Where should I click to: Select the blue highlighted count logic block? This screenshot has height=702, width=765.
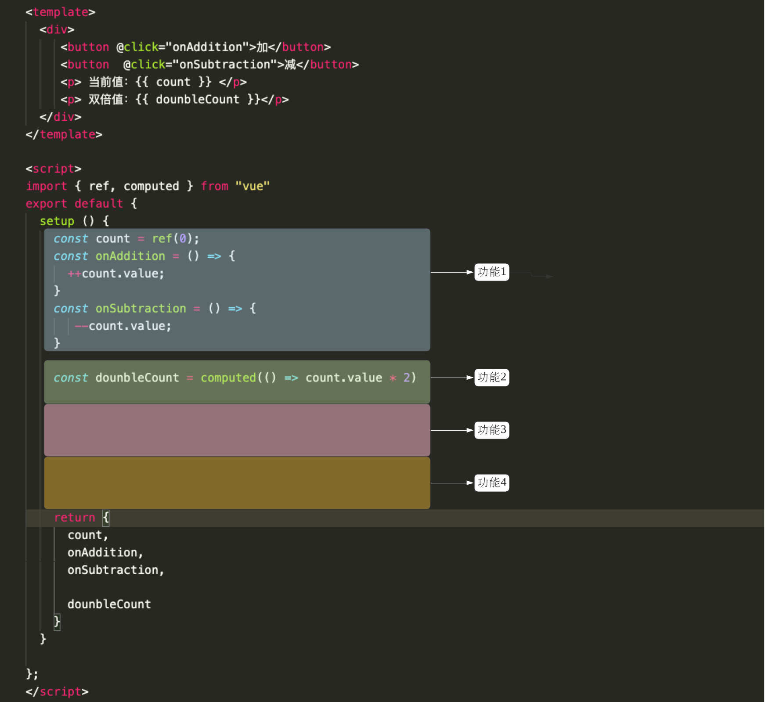click(x=237, y=290)
